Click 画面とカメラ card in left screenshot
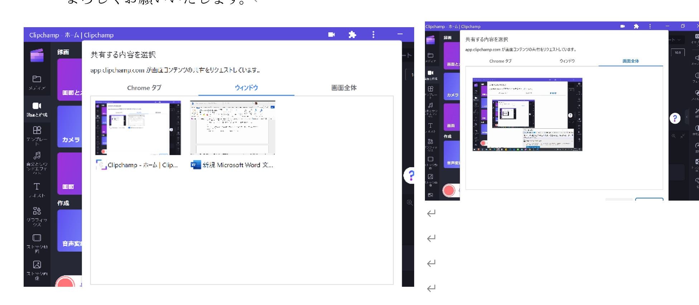This screenshot has height=305, width=699. [70, 79]
